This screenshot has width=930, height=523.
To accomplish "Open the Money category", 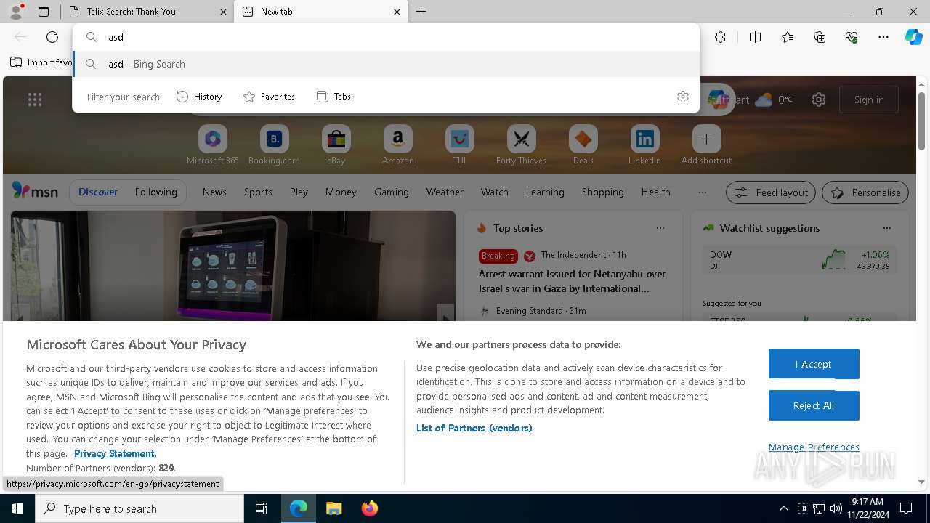I will tap(341, 192).
